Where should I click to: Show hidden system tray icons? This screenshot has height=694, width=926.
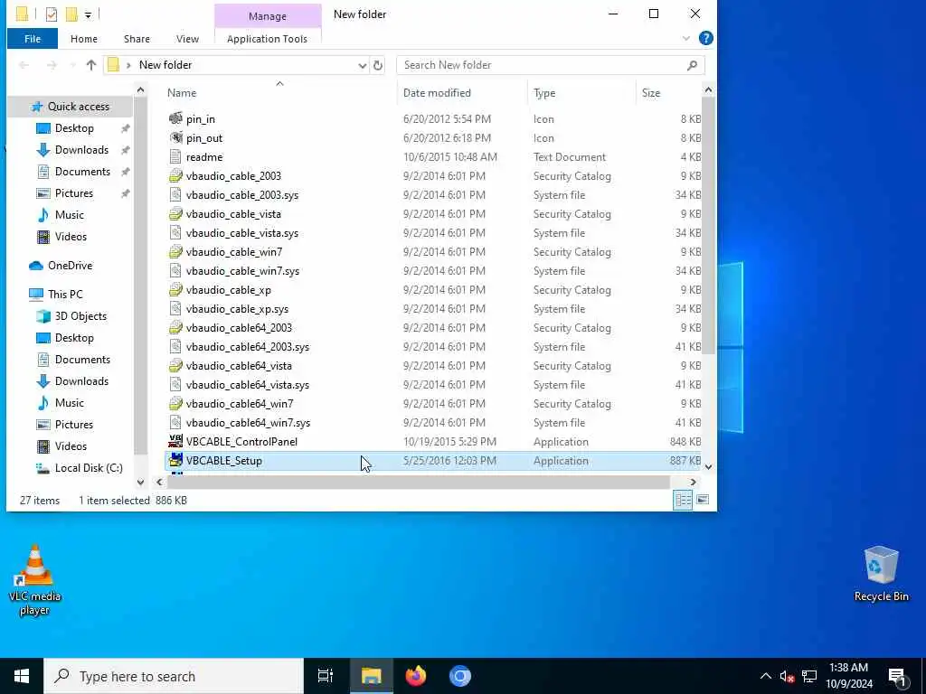tap(765, 676)
